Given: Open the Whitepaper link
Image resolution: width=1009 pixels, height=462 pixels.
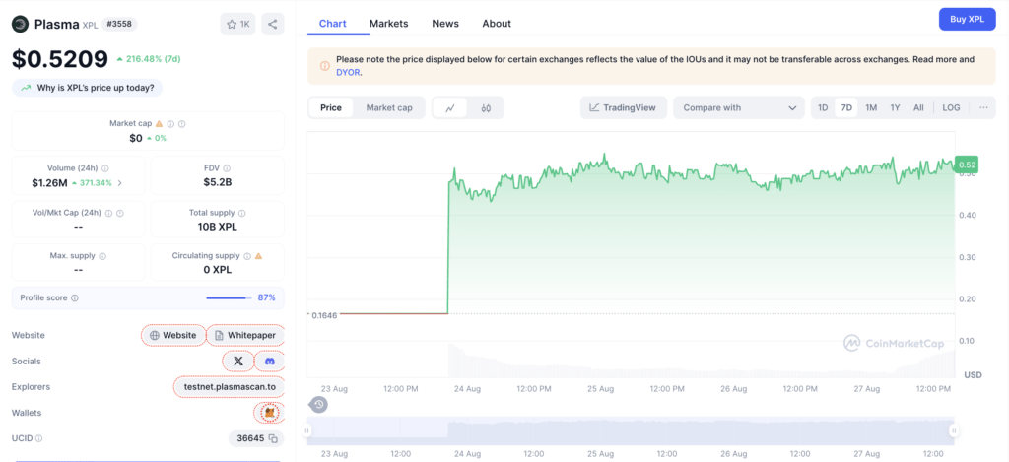Looking at the screenshot, I should 245,335.
